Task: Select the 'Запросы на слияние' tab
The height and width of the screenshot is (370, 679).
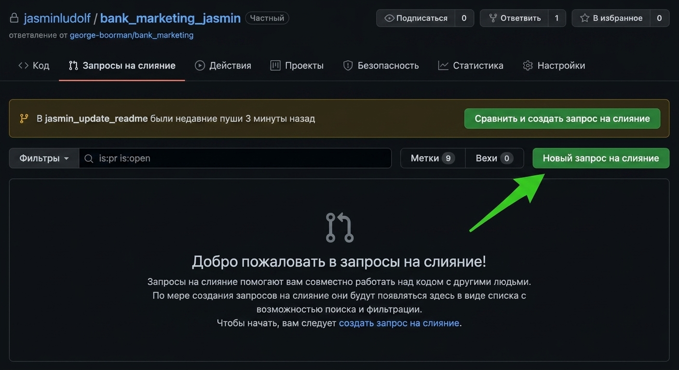Action: click(x=122, y=66)
